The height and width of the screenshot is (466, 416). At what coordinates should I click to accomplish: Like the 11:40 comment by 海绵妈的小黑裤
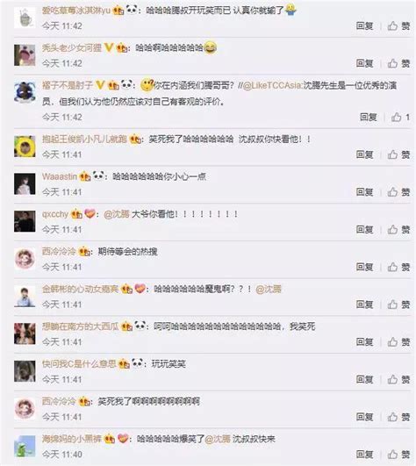tap(398, 454)
